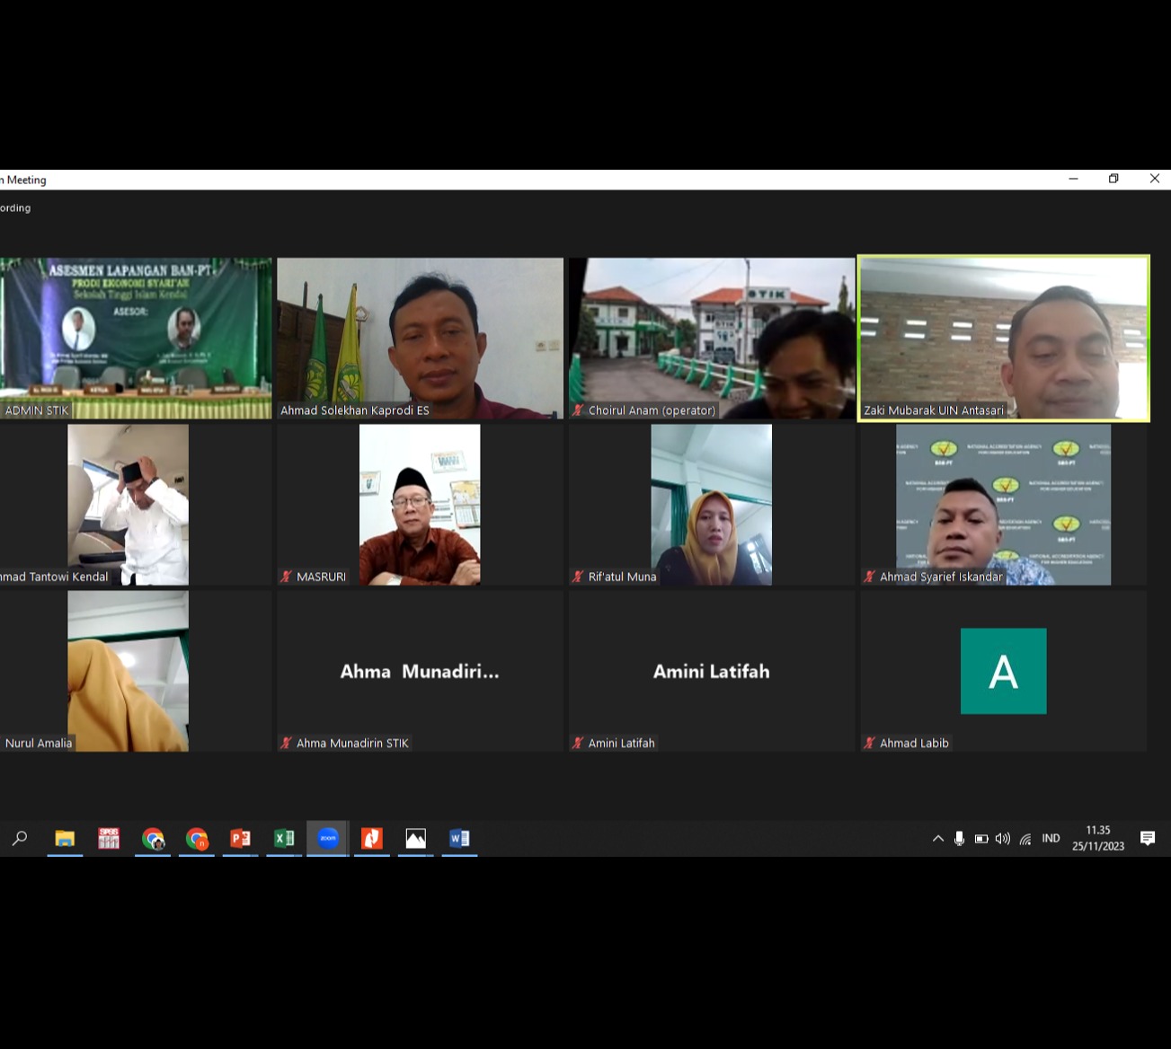Click the Amini Latifah participant tile
The width and height of the screenshot is (1171, 1049).
coord(711,671)
